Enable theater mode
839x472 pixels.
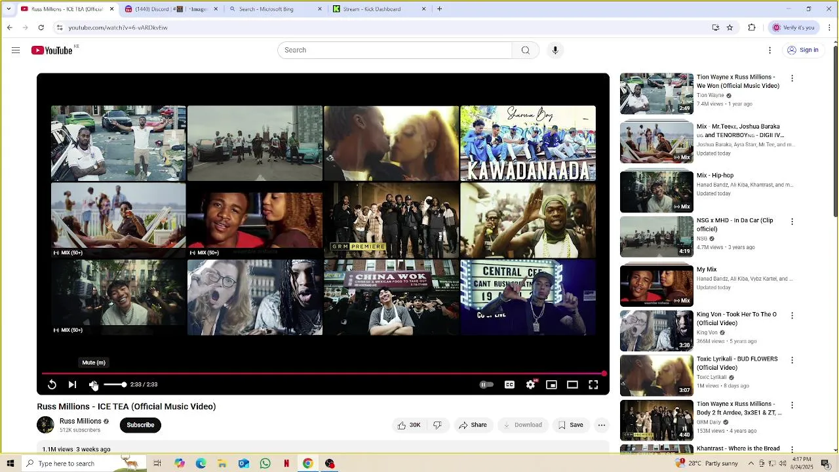coord(572,385)
